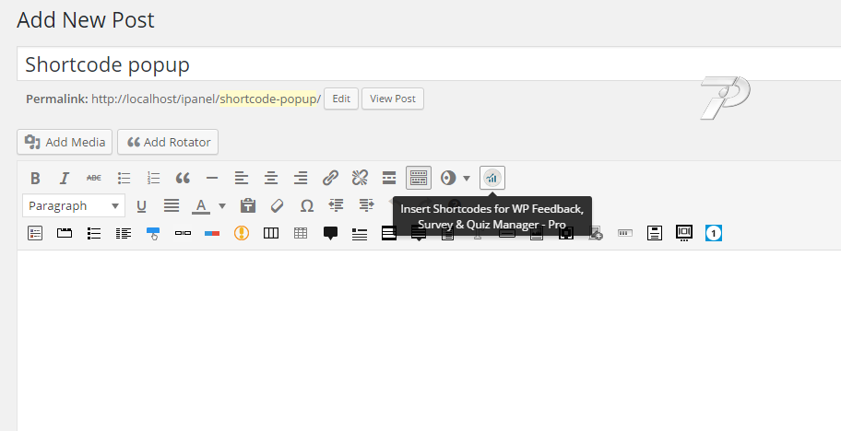841x431 pixels.
Task: Insert special character with omega icon
Action: tap(306, 205)
